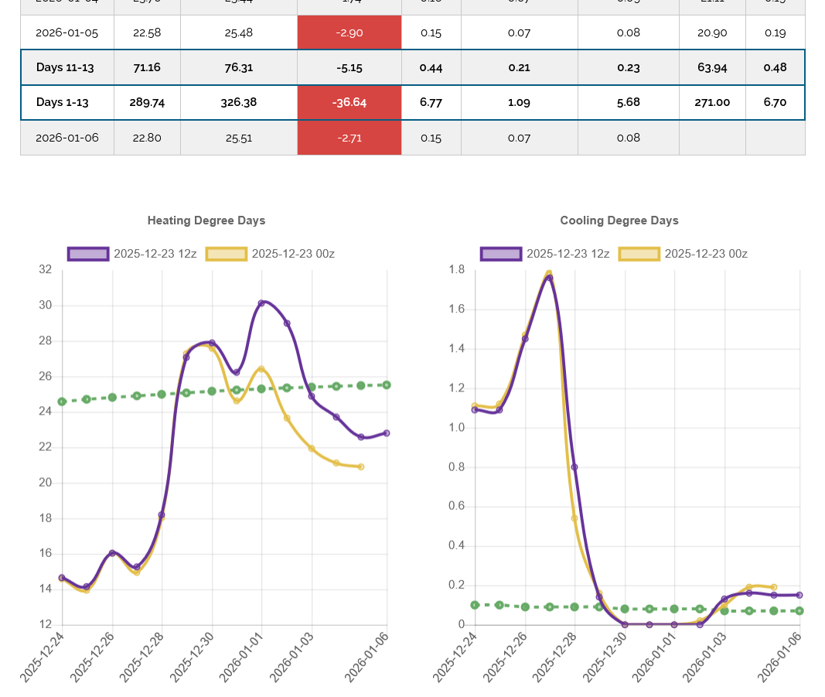Image resolution: width=825 pixels, height=697 pixels.
Task: Click the red -2.71 cell
Action: pyautogui.click(x=349, y=138)
